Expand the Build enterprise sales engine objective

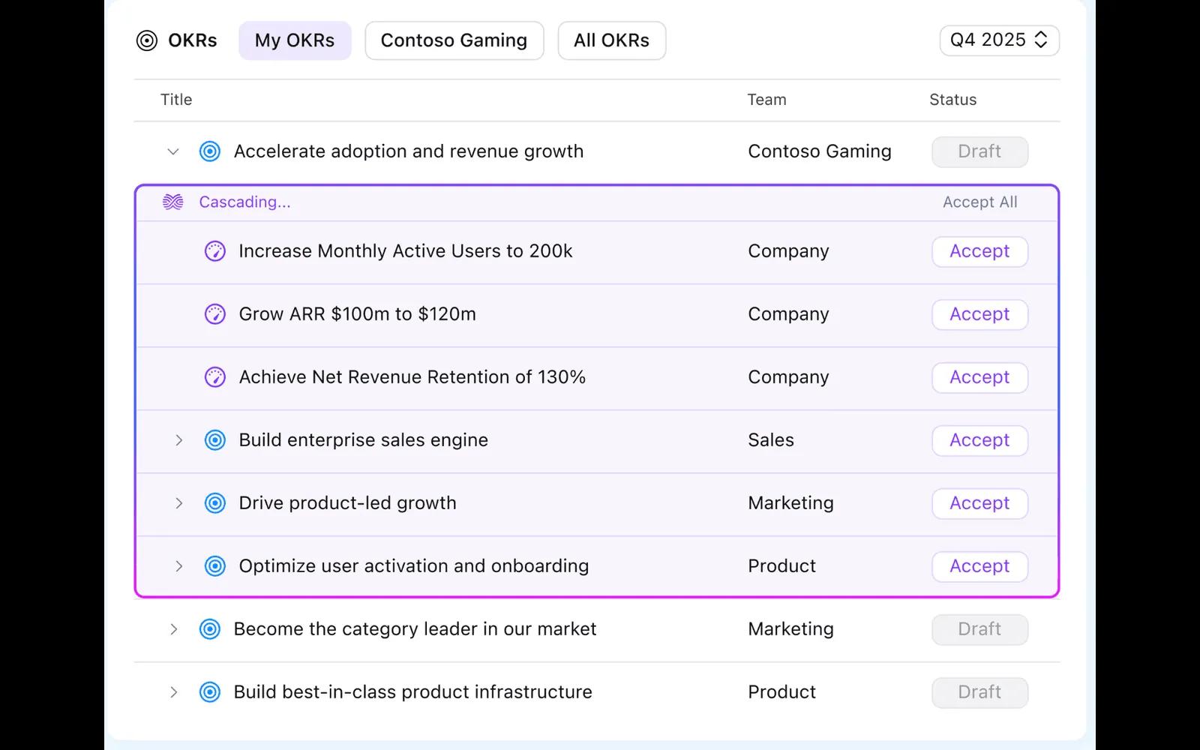coord(178,440)
